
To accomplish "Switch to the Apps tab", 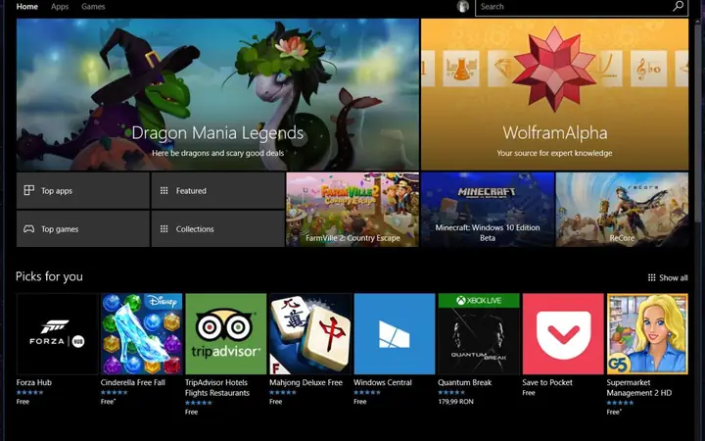I will pyautogui.click(x=60, y=7).
